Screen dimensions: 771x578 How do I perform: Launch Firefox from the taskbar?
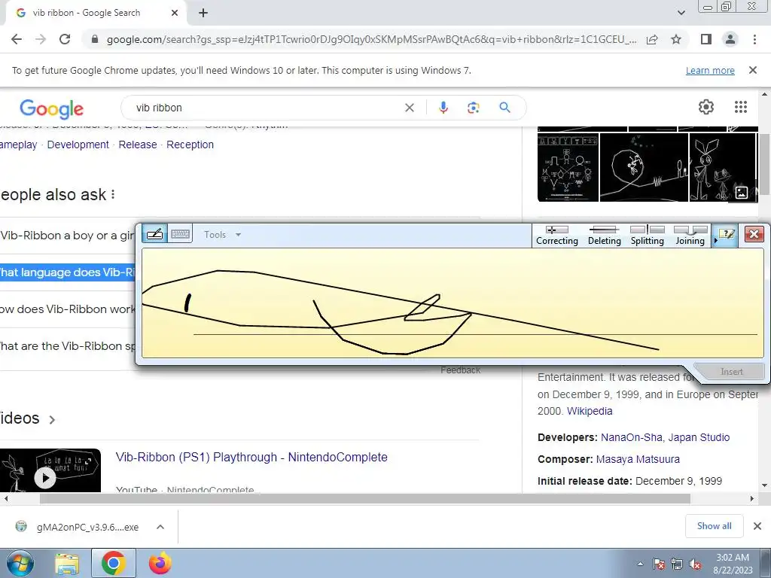click(x=160, y=563)
